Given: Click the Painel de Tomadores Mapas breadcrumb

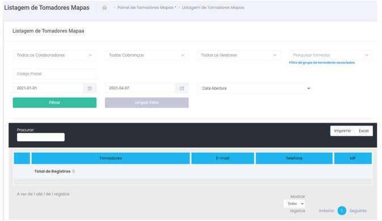Looking at the screenshot, I should [x=147, y=7].
